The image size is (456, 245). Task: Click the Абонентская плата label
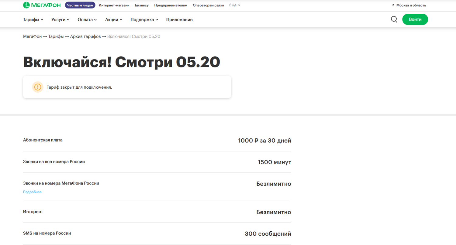(x=43, y=140)
